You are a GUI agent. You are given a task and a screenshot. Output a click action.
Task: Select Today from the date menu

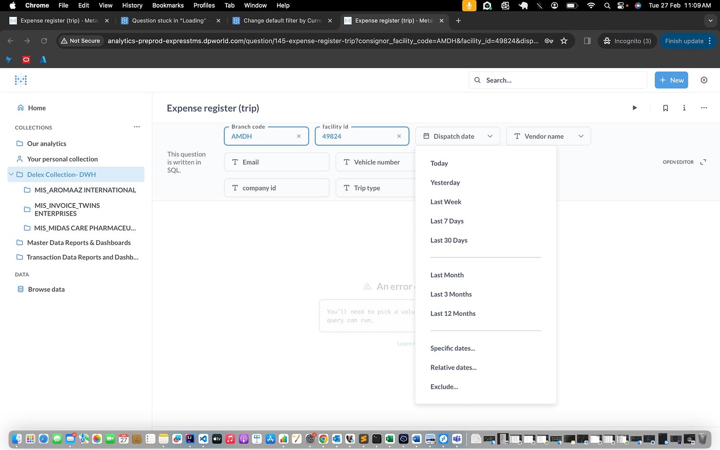pyautogui.click(x=439, y=163)
